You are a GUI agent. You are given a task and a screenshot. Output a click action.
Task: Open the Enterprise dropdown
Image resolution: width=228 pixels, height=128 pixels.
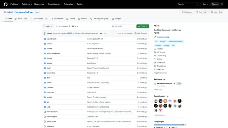pos(69,4)
